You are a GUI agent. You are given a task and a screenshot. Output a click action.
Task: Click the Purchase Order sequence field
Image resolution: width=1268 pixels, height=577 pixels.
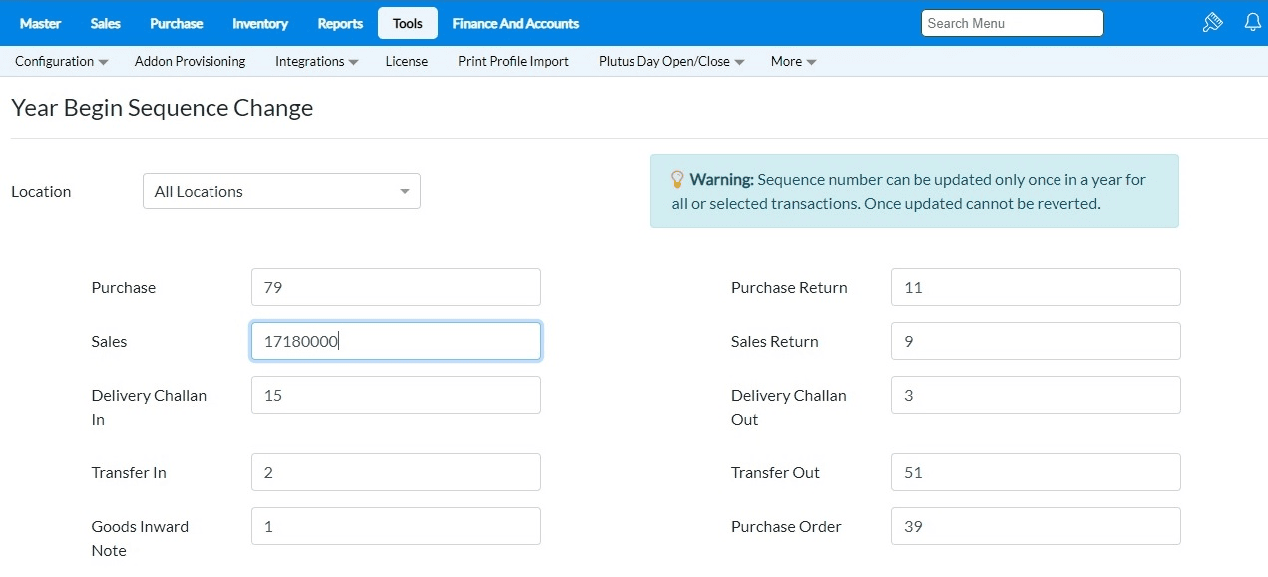pyautogui.click(x=1035, y=526)
